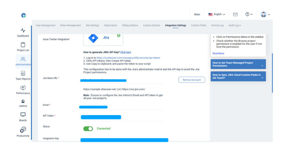Open the user avatar profile menu
The width and height of the screenshot is (288, 151).
tap(265, 14)
